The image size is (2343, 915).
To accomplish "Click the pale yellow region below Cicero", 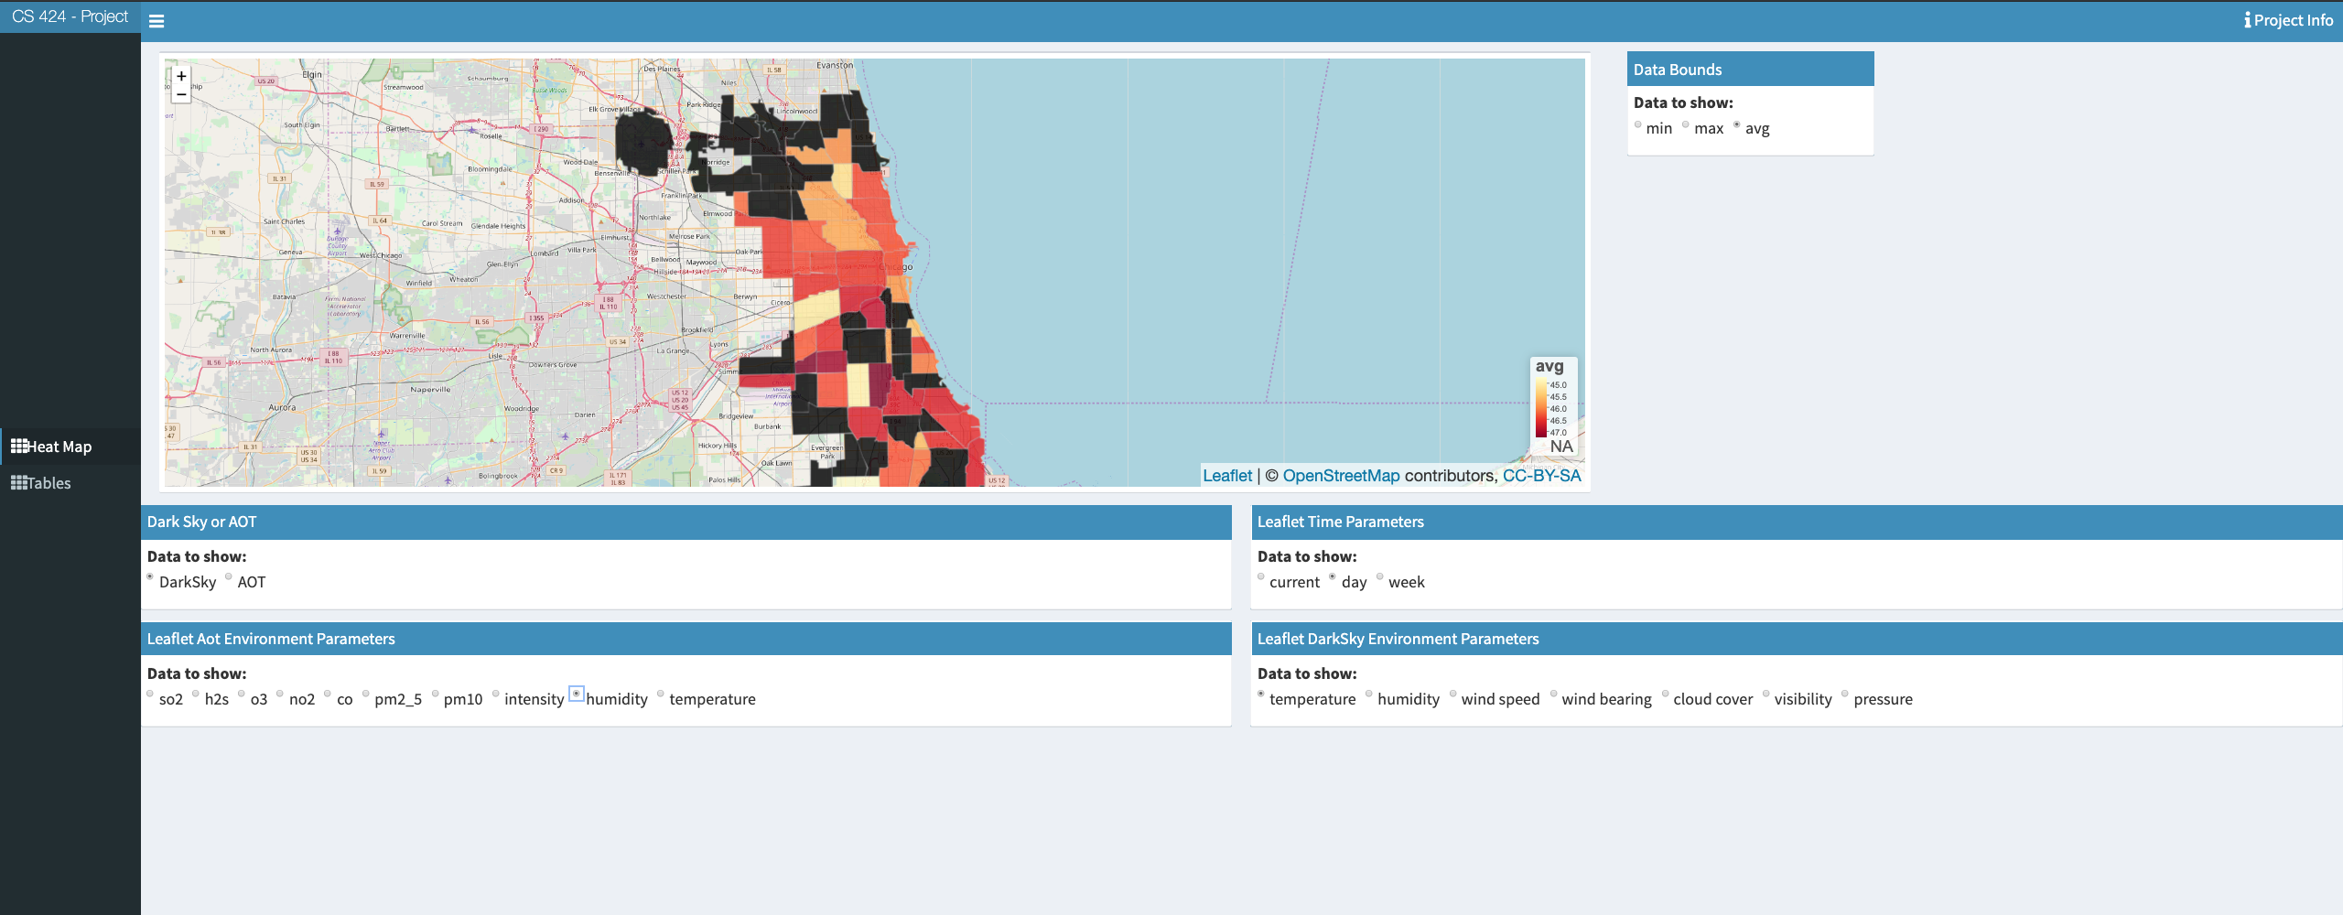I will coord(816,309).
